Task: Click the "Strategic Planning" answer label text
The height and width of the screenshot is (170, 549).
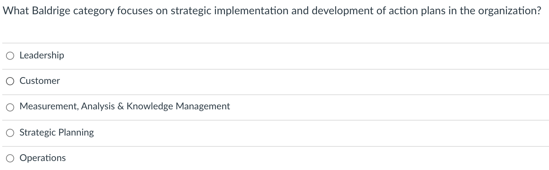Action: 57,133
